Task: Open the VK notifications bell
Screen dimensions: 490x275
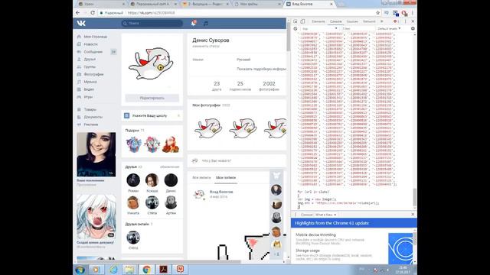Action: click(194, 24)
